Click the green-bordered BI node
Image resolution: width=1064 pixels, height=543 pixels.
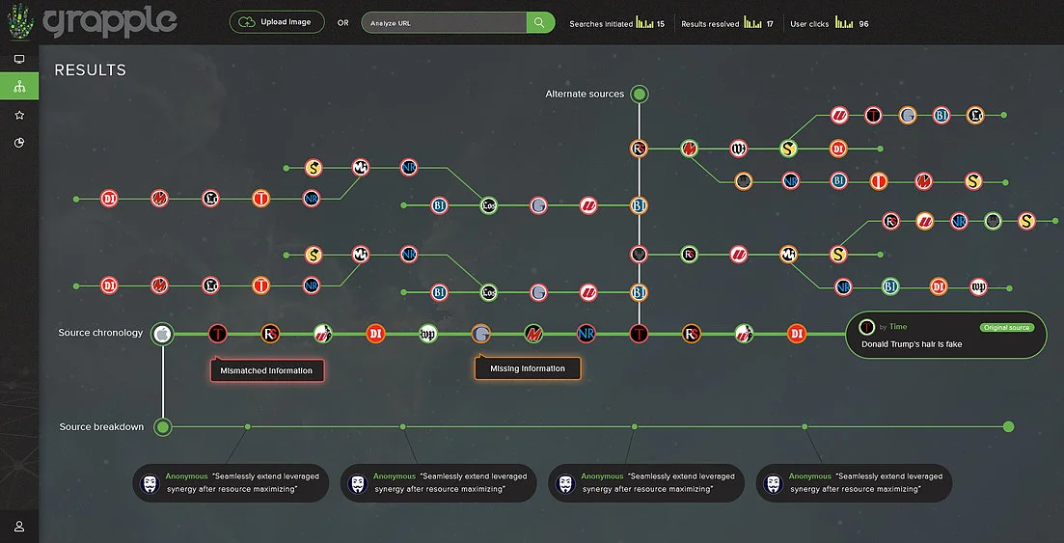point(890,286)
